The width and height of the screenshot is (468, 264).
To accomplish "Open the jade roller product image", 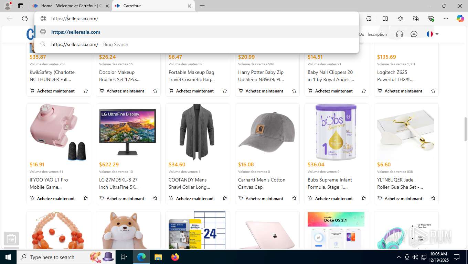I will (406, 132).
